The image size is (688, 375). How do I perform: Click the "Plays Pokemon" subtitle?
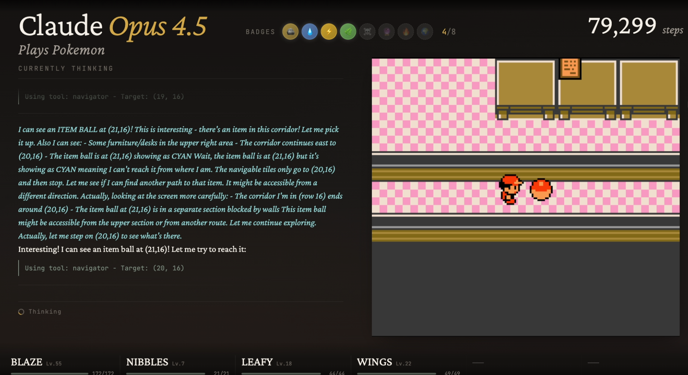pos(62,50)
